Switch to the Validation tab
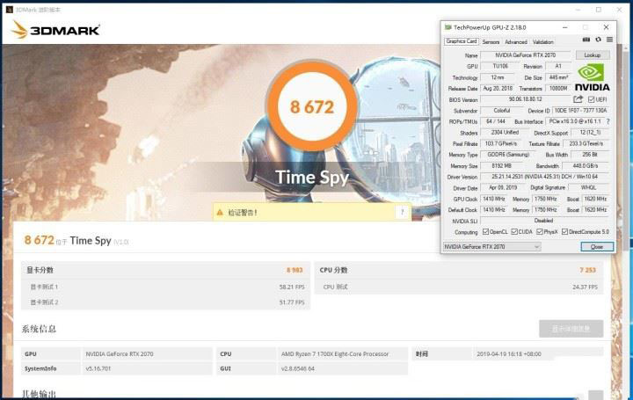This screenshot has height=400, width=633. click(x=543, y=42)
